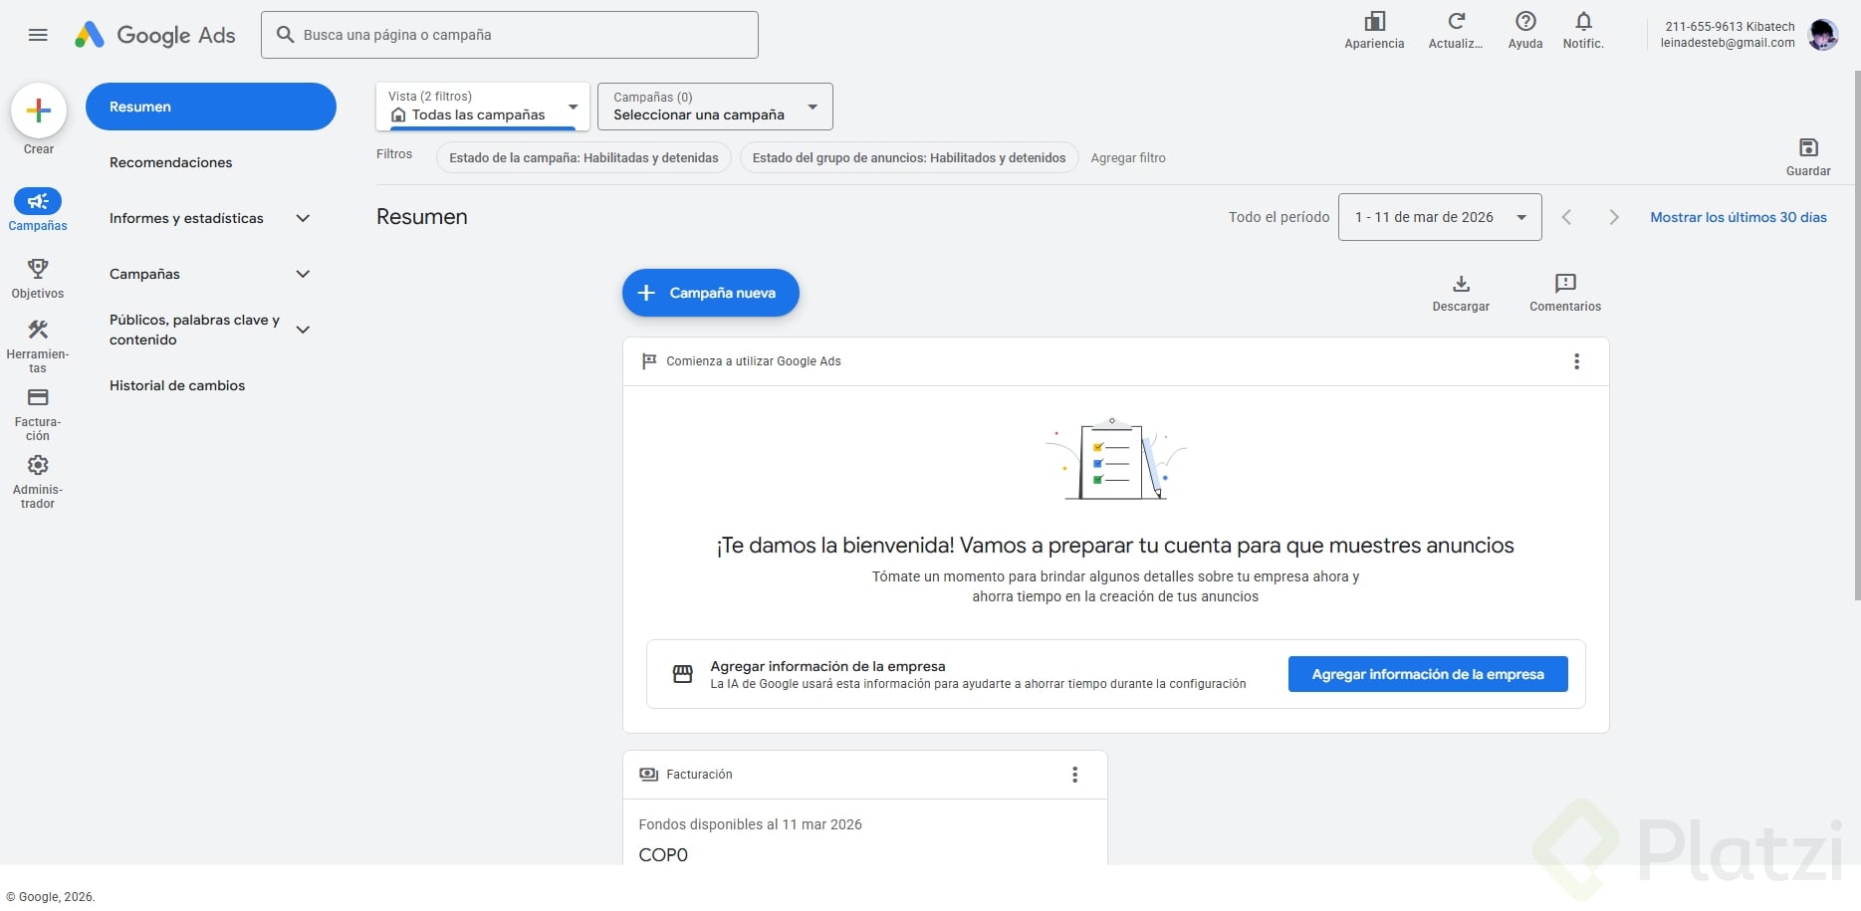
Task: Click Estado del grupo de anuncios filter chip
Action: tap(909, 158)
